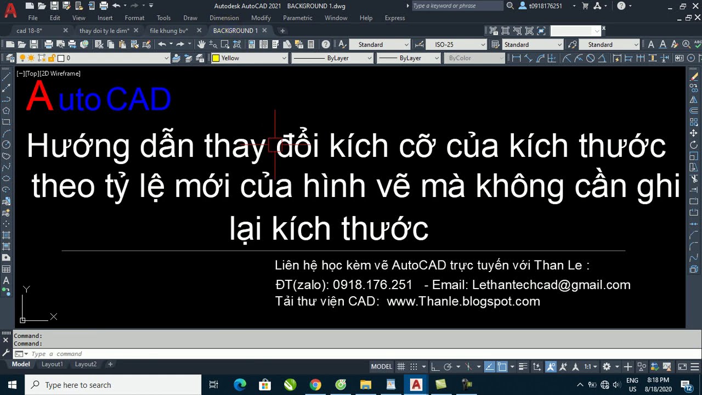Open the QuickCalc calculator icon

point(312,44)
